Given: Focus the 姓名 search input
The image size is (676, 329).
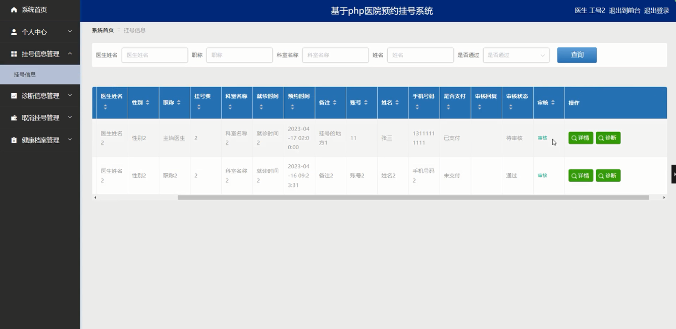Looking at the screenshot, I should (420, 55).
